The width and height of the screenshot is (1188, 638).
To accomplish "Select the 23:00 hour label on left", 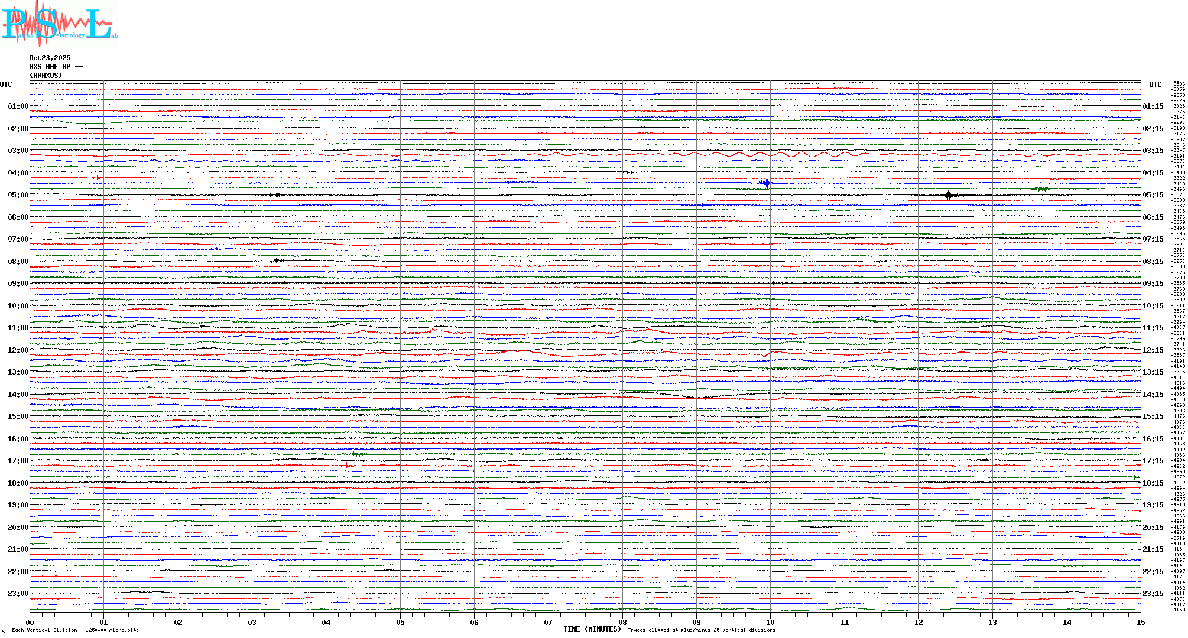I will [x=18, y=594].
